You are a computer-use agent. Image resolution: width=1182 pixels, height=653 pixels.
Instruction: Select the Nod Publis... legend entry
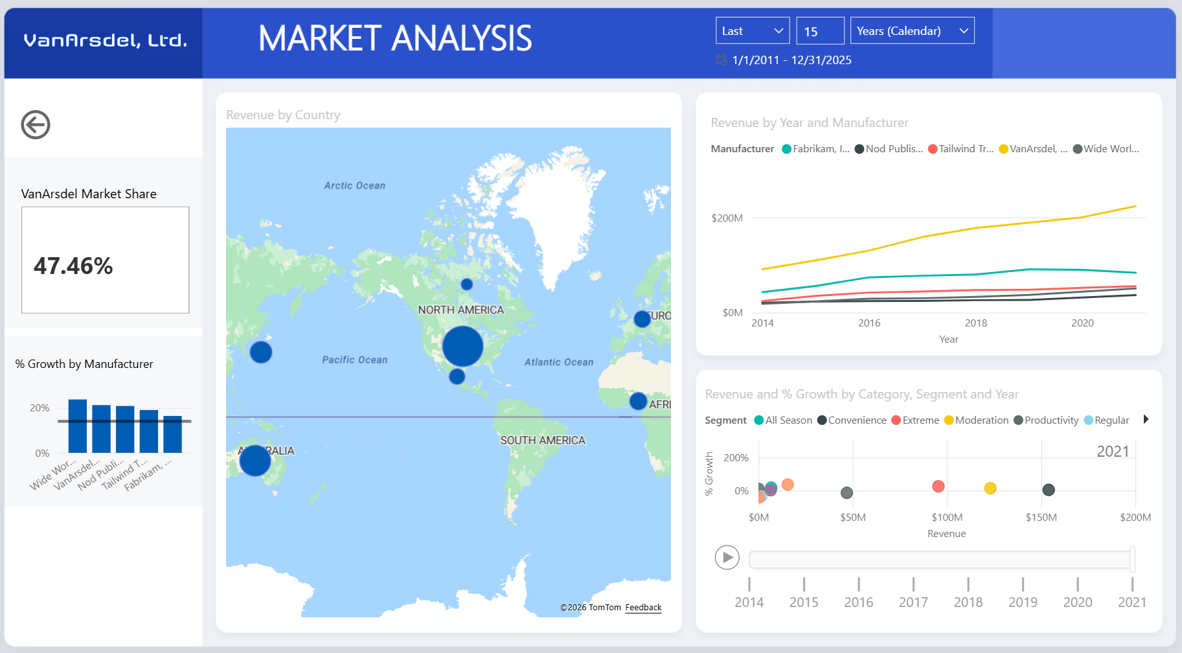(889, 149)
